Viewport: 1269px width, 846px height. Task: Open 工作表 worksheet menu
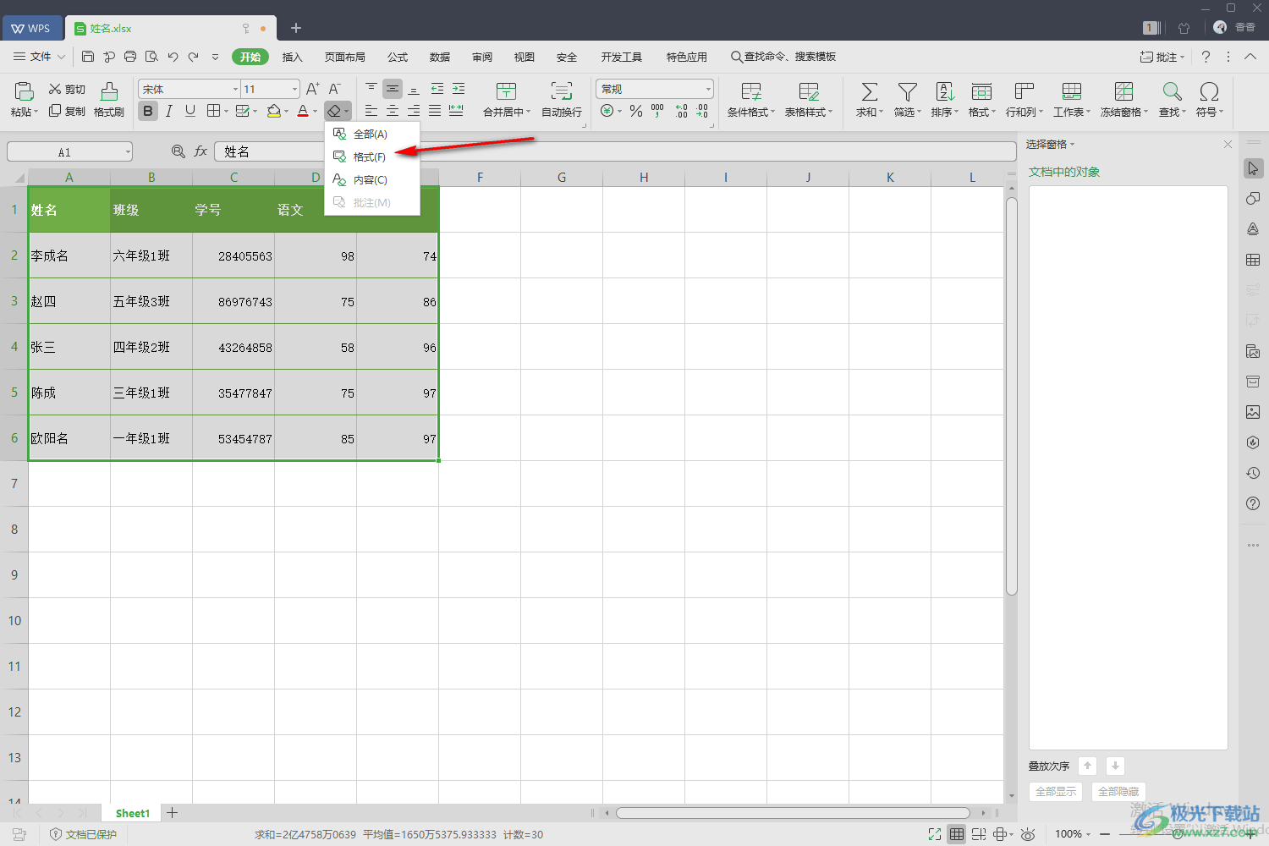point(1072,100)
